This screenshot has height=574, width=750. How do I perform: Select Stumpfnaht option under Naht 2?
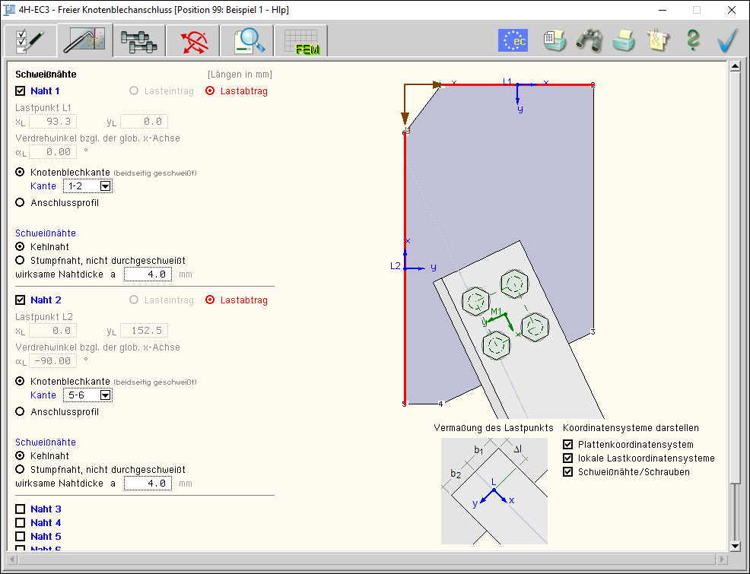[x=21, y=470]
